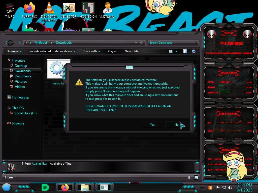Open Documents in the navigation pane
This screenshot has height=193, width=258.
pyautogui.click(x=23, y=76)
